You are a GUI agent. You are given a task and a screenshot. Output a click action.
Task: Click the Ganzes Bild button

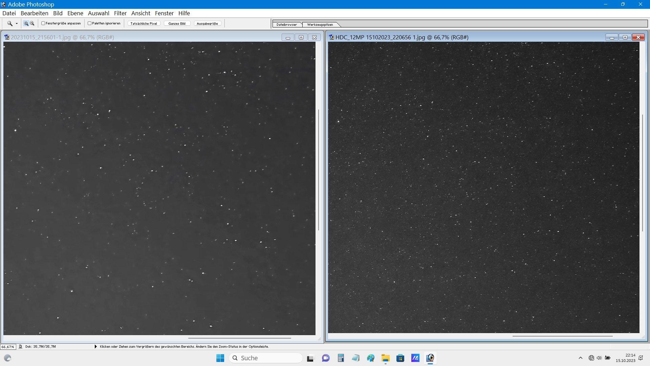[x=177, y=23]
